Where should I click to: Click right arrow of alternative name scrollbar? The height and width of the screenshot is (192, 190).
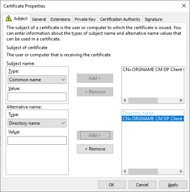click(181, 171)
